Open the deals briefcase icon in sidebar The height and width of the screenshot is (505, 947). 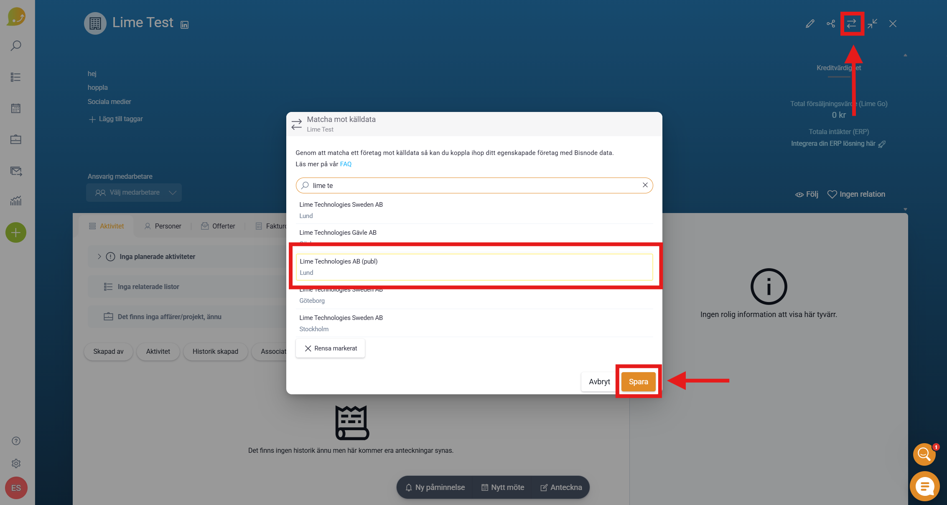pos(16,140)
